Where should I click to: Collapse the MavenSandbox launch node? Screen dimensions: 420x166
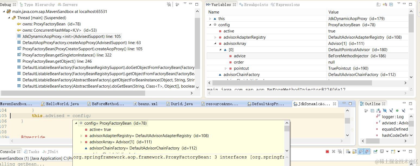pyautogui.click(x=4, y=12)
